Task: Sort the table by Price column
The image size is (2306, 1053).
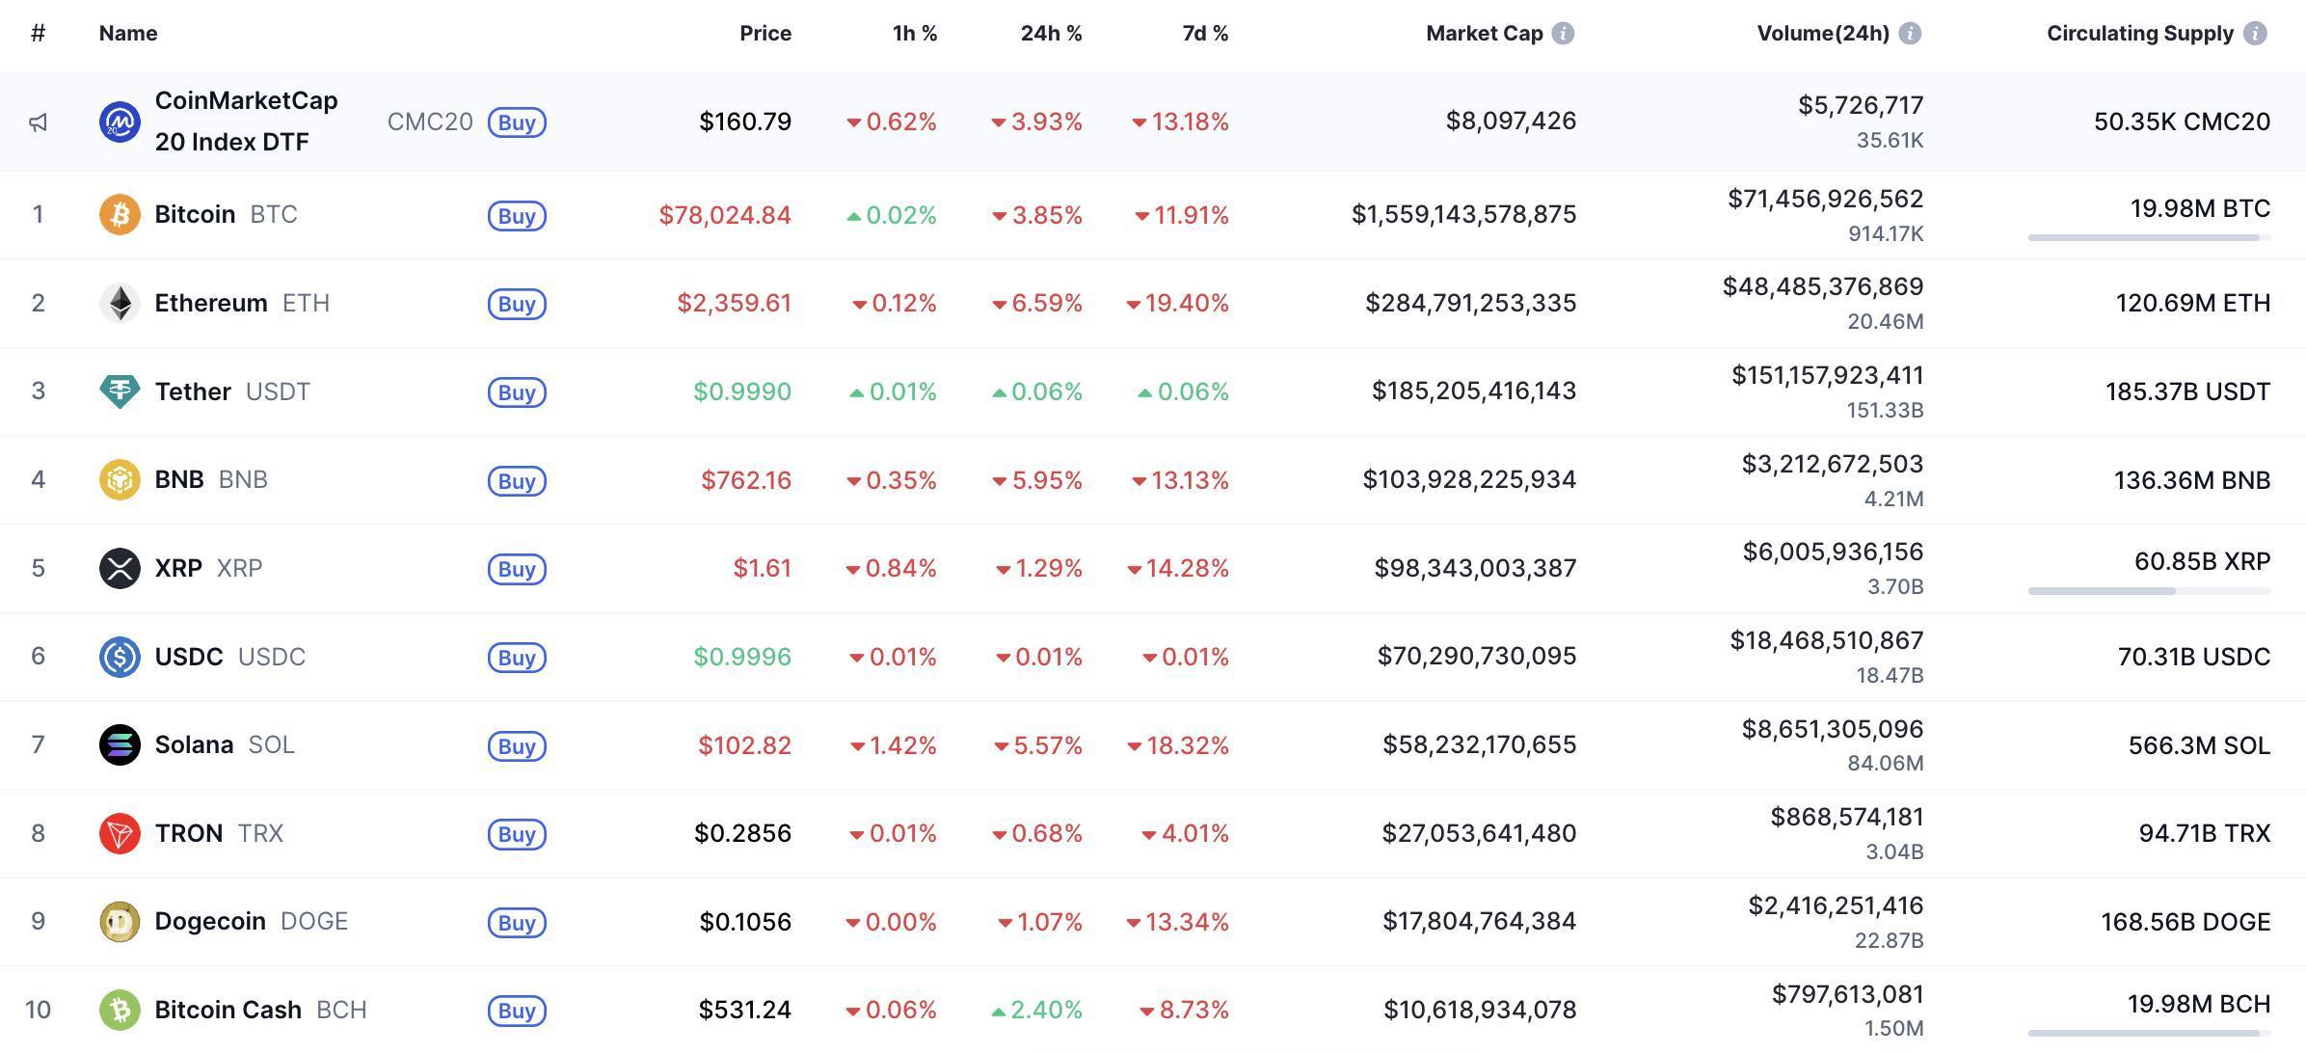Action: (x=765, y=32)
